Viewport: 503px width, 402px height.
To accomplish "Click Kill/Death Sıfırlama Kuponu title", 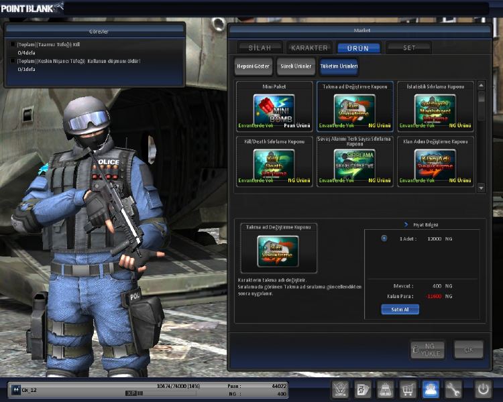I will point(274,141).
